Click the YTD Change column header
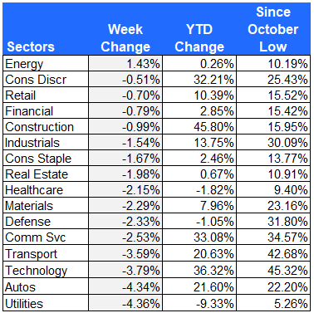The height and width of the screenshot is (313, 314). (199, 38)
